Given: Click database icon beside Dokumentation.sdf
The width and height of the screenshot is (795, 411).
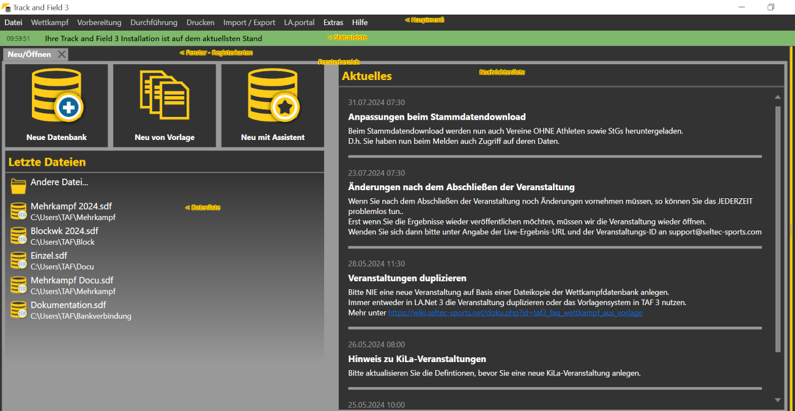Looking at the screenshot, I should (18, 309).
